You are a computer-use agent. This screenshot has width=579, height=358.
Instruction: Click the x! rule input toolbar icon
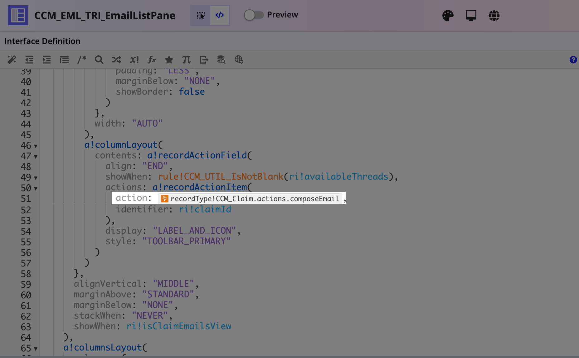coord(134,59)
